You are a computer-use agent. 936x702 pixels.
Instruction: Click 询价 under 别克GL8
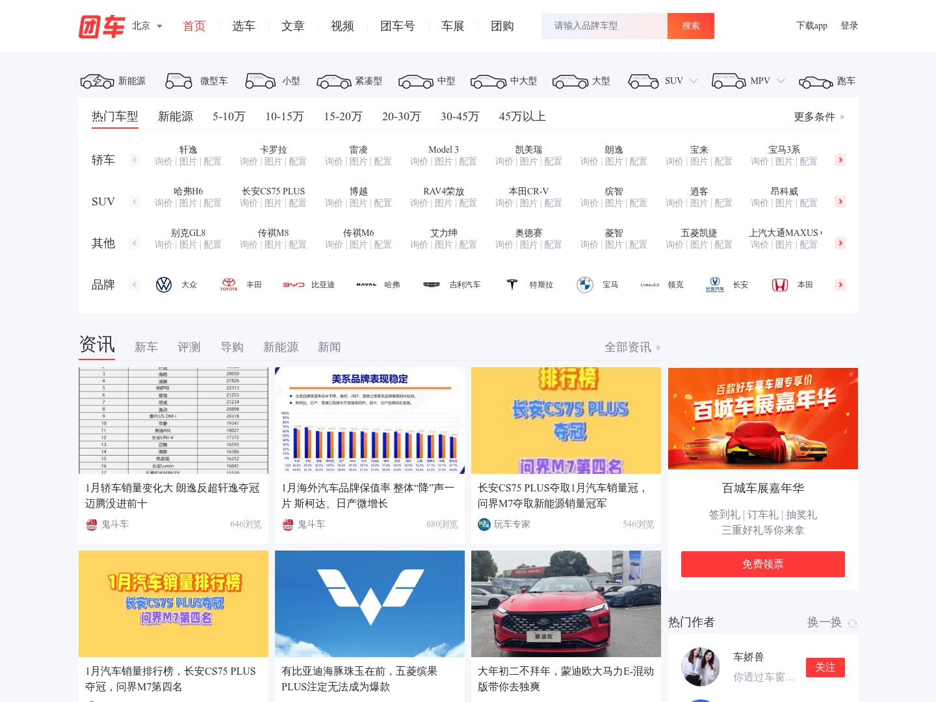(164, 244)
